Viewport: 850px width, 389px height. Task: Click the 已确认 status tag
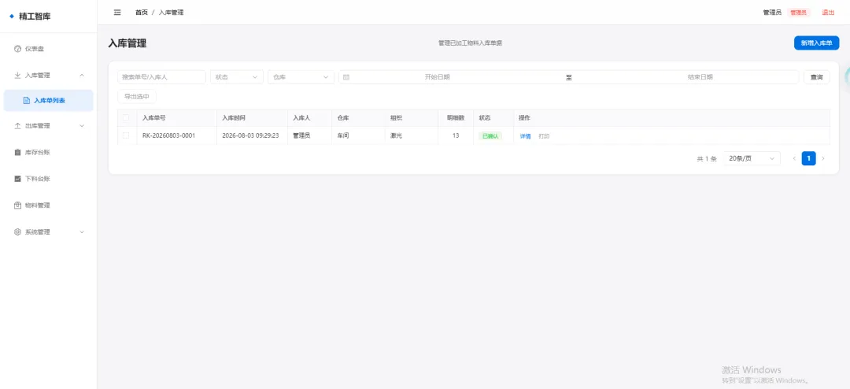pos(490,136)
